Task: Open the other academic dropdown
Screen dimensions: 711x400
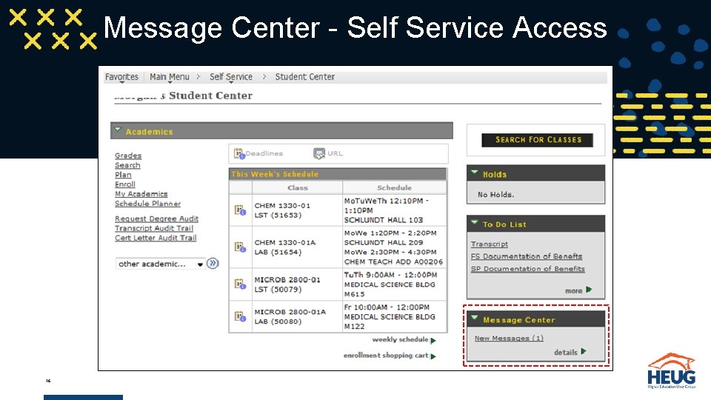Action: click(x=160, y=264)
